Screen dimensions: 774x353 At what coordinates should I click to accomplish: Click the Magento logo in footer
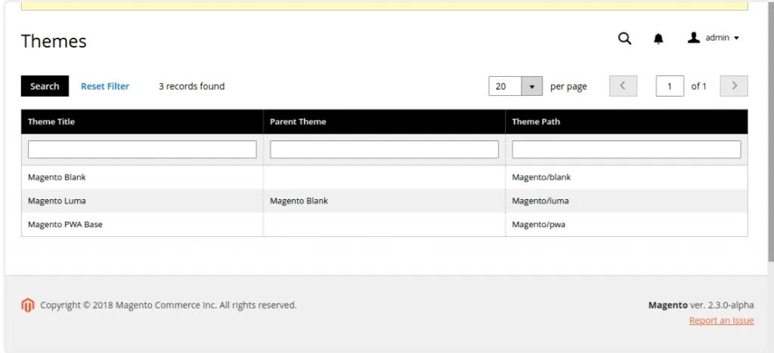[x=28, y=305]
